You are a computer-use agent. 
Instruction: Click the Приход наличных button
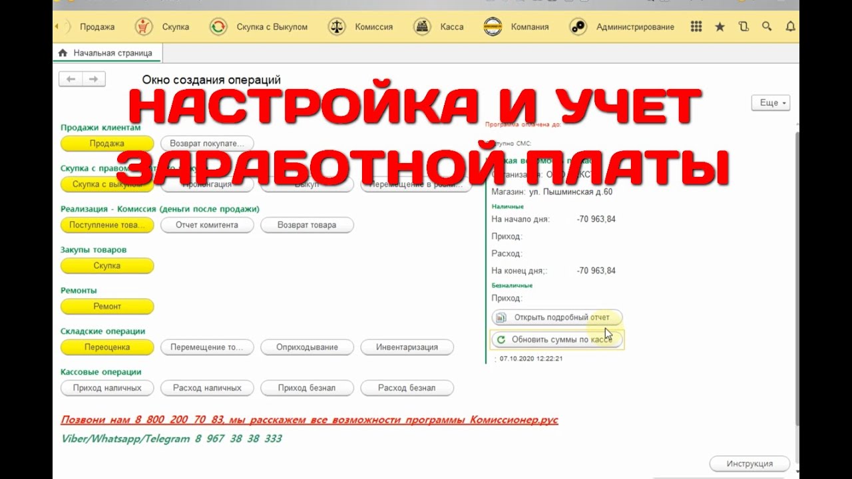click(107, 388)
